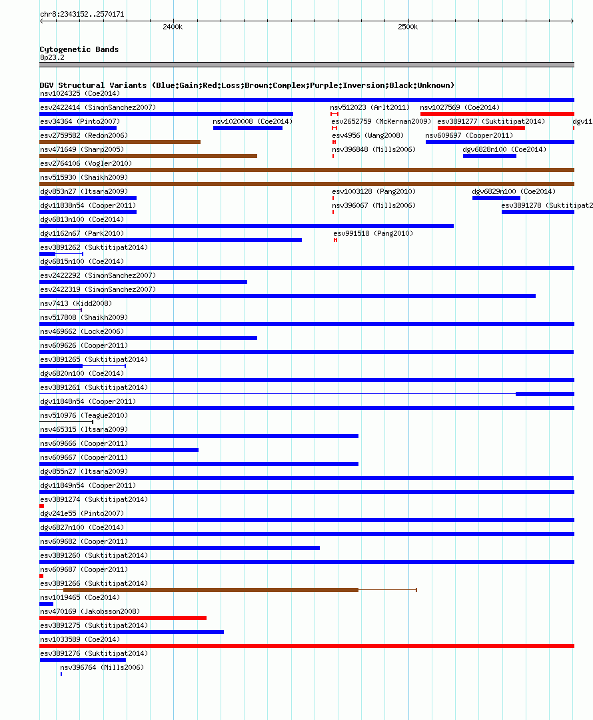
Task: Click esv2422292 (SimonSanchez2007) label
Action: [x=98, y=275]
